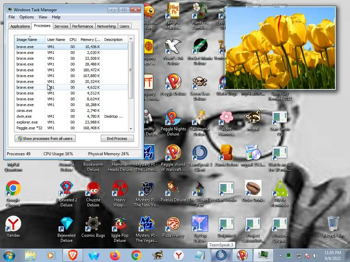
Task: Click the End Process button
Action: click(117, 139)
